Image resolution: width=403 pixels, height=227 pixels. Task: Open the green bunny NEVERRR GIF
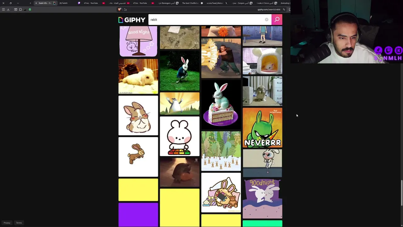(262, 128)
